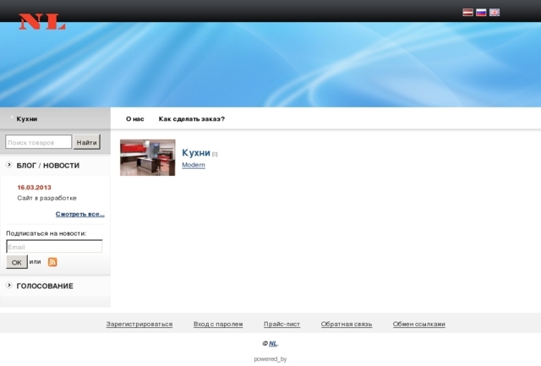Screen dimensions: 541x366
Task: Switch language to Russian flag
Action: click(x=481, y=13)
